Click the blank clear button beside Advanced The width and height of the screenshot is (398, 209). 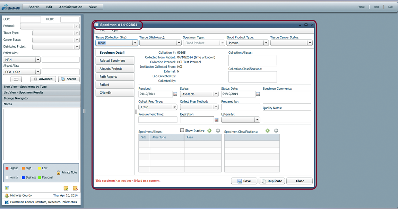tap(16, 79)
